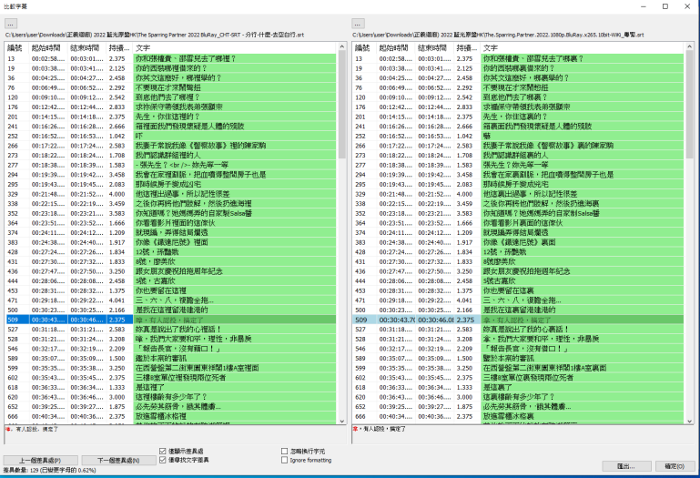Click left list scrollbar up arrow
Image resolution: width=700 pixels, height=478 pixels.
pyautogui.click(x=342, y=46)
